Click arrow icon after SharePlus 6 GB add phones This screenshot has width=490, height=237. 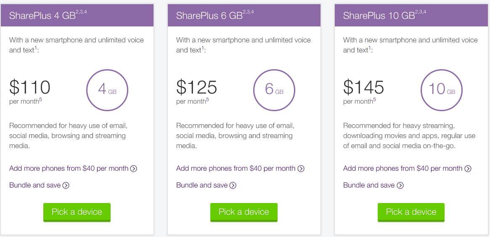(x=301, y=169)
